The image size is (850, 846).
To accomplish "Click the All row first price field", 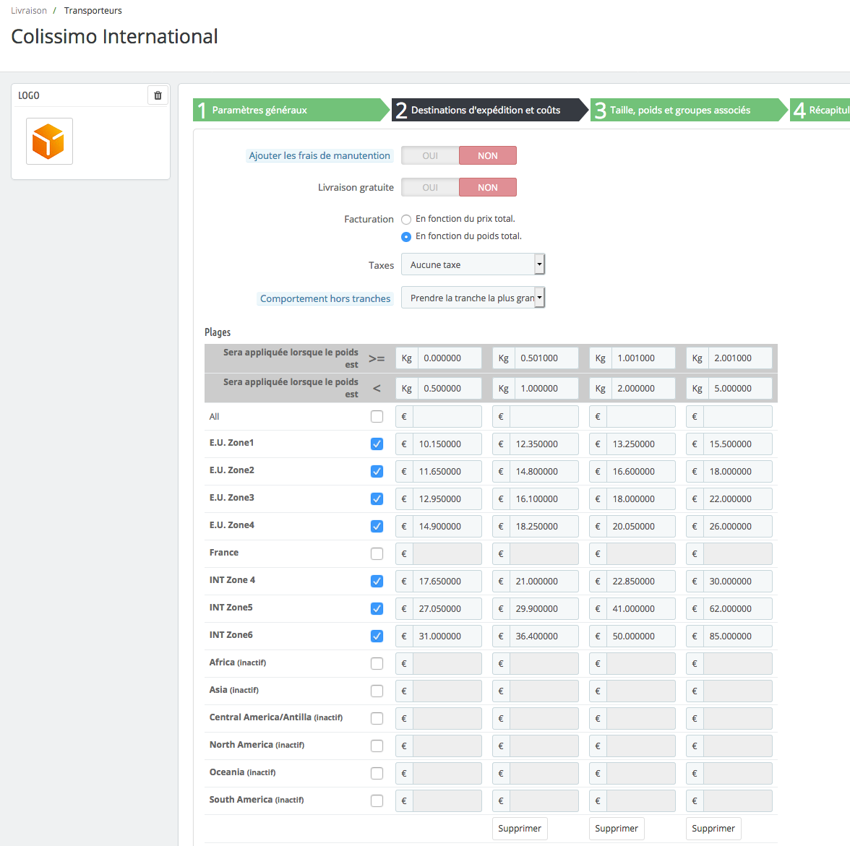I will 447,417.
